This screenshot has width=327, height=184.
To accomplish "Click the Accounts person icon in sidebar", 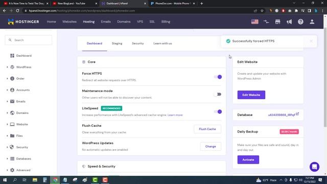I will (12, 90).
